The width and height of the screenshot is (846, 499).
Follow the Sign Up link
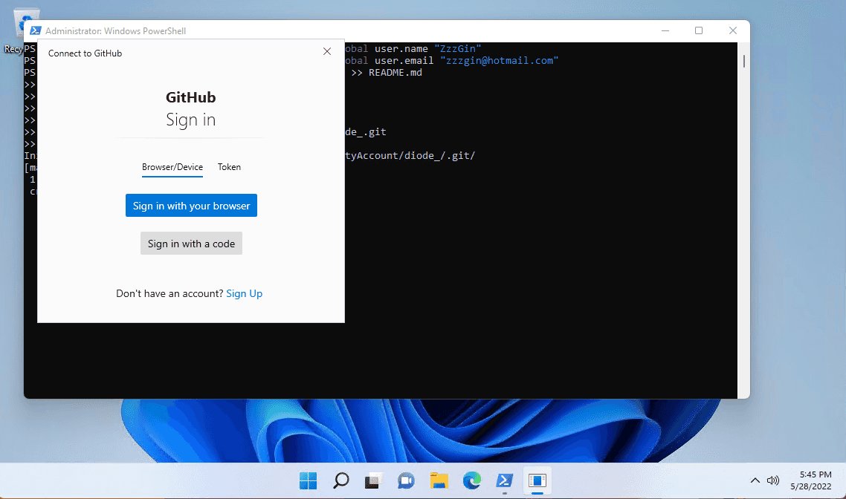pyautogui.click(x=245, y=294)
